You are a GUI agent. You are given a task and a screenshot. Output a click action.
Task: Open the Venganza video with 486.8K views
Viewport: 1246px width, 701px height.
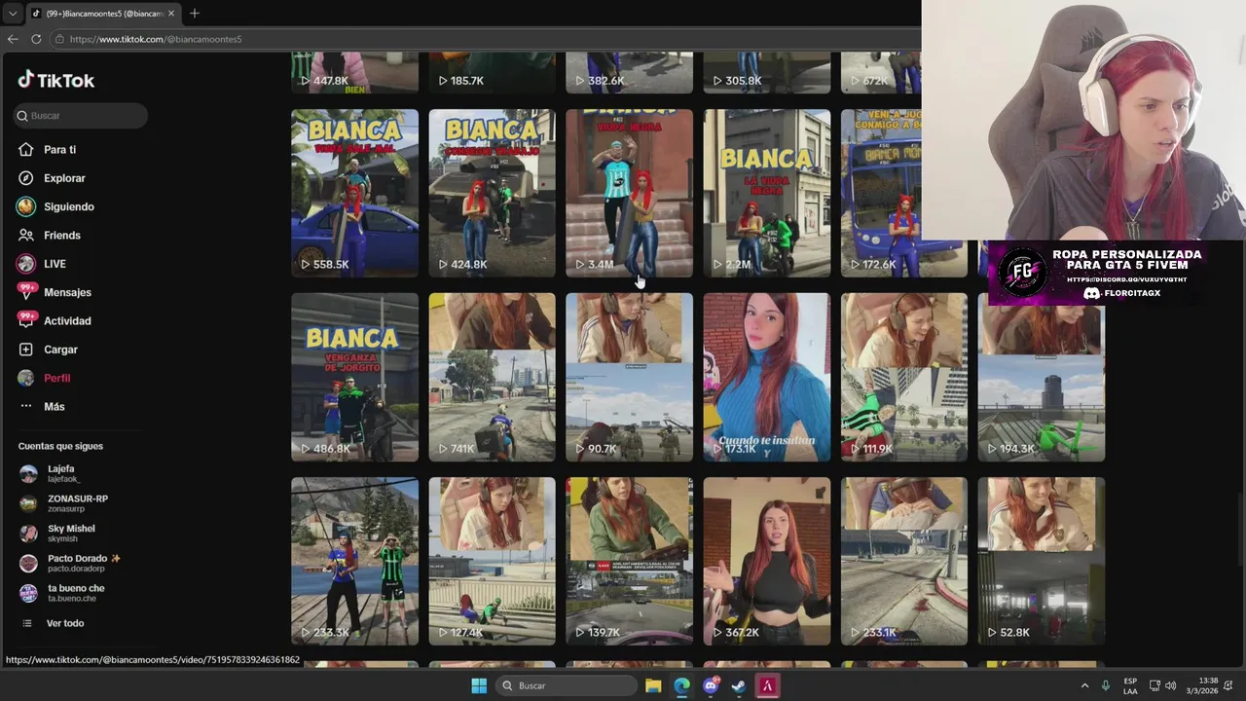[x=354, y=377]
